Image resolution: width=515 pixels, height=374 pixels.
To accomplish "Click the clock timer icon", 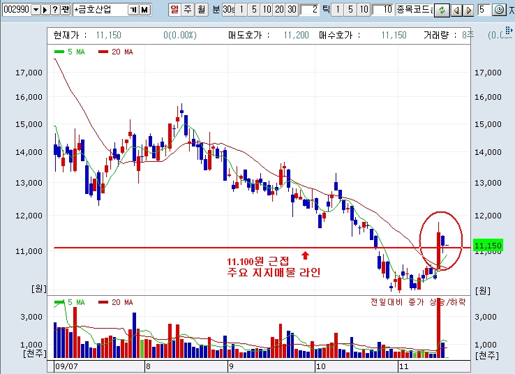I will pos(499,10).
